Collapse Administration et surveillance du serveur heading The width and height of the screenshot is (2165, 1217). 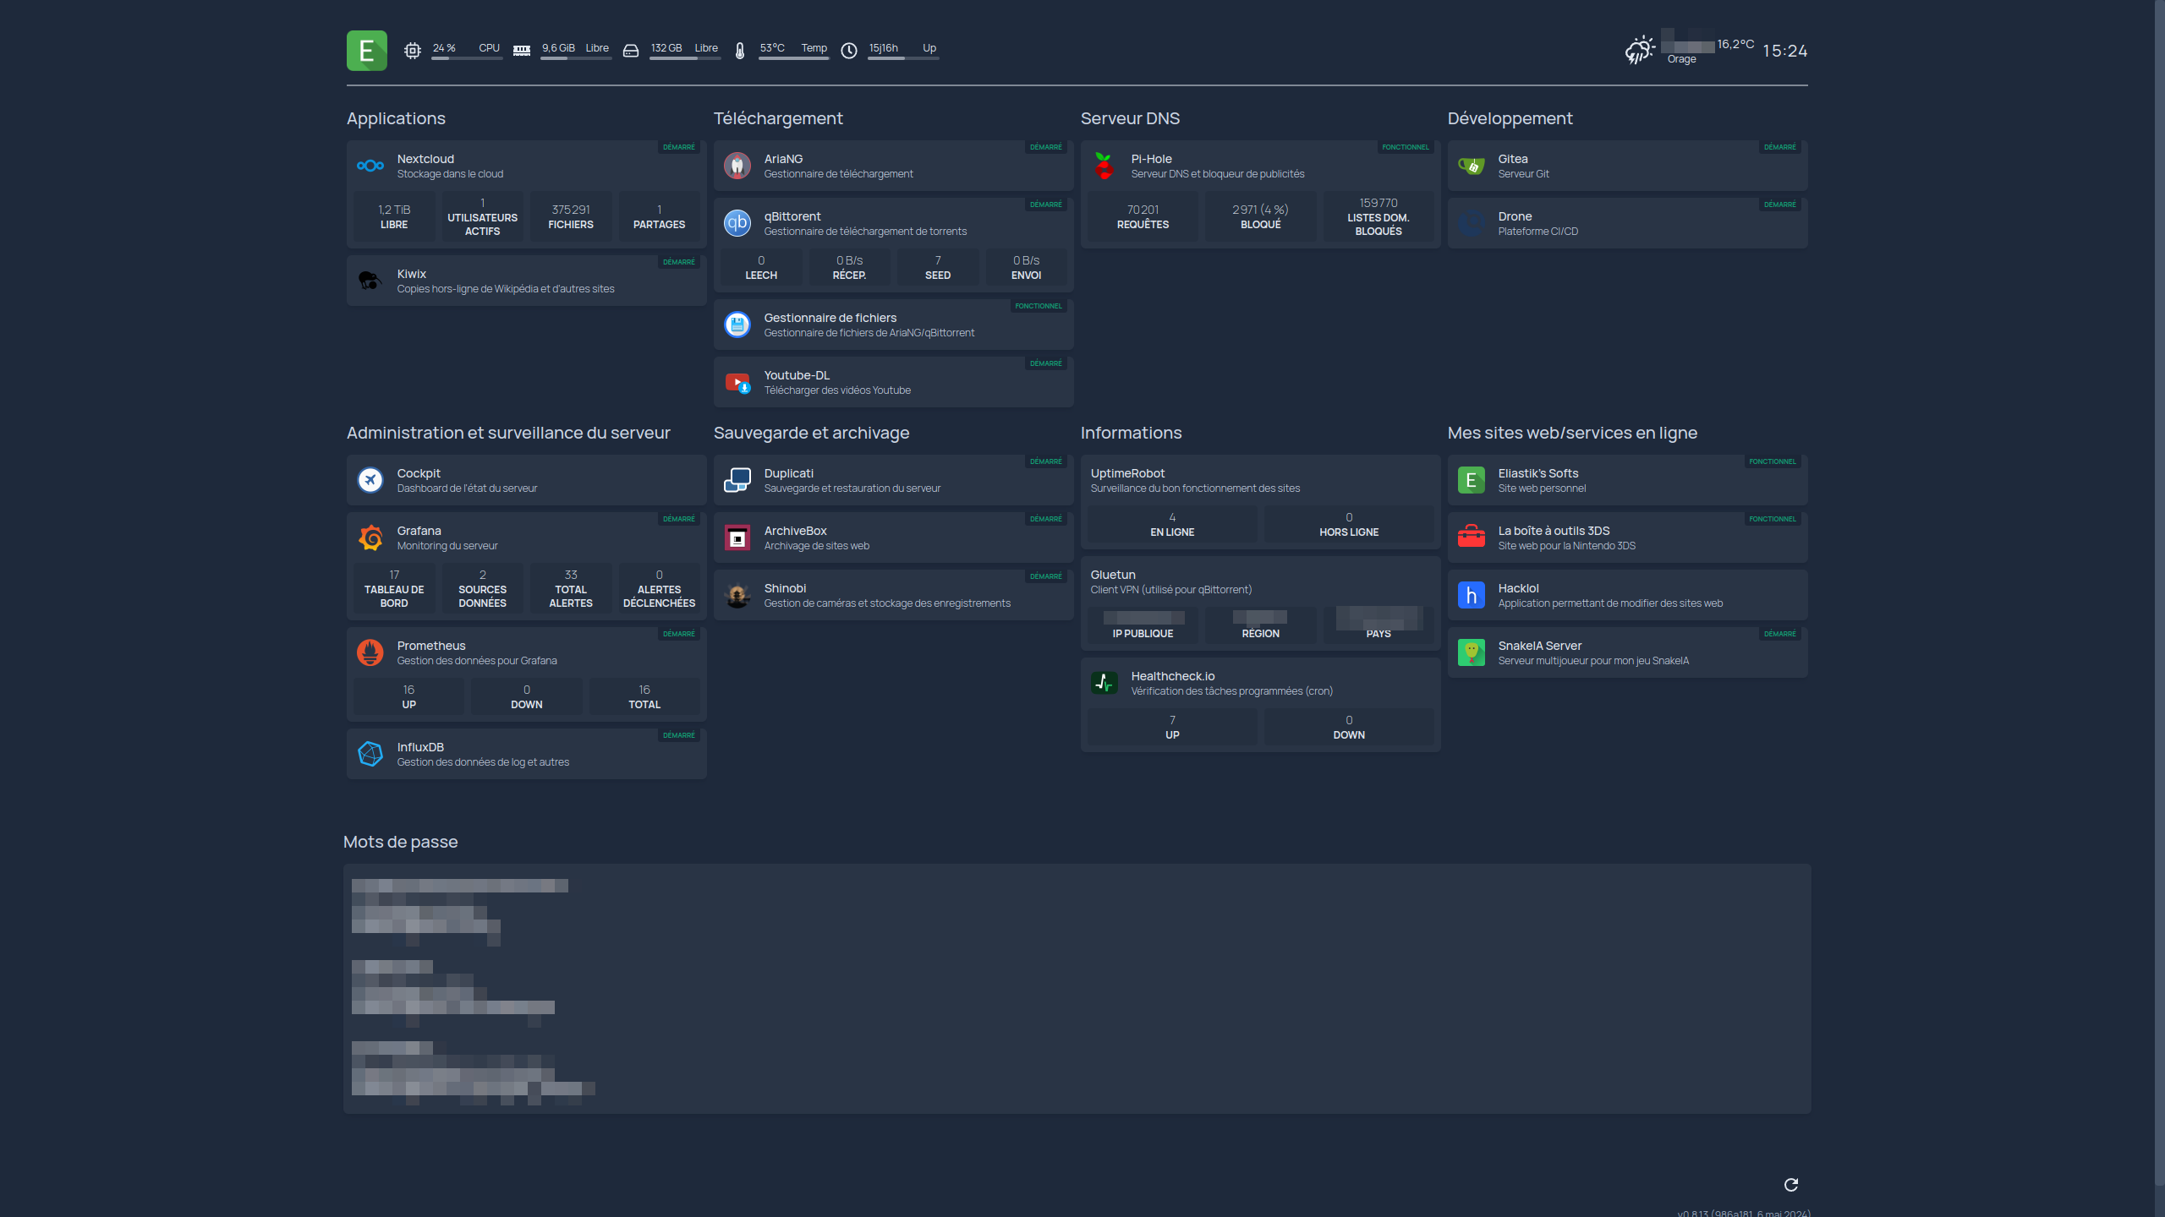(508, 433)
